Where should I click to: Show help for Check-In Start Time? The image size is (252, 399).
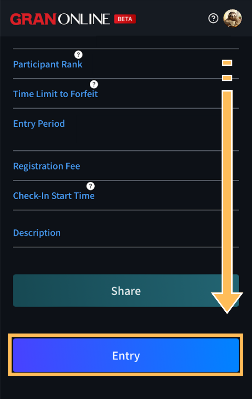click(90, 186)
